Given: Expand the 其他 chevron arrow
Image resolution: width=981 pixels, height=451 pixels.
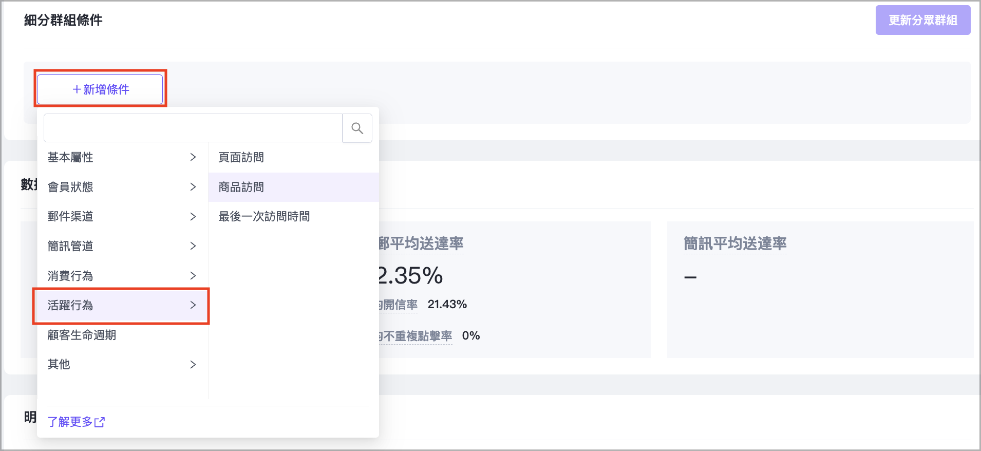Looking at the screenshot, I should (193, 365).
